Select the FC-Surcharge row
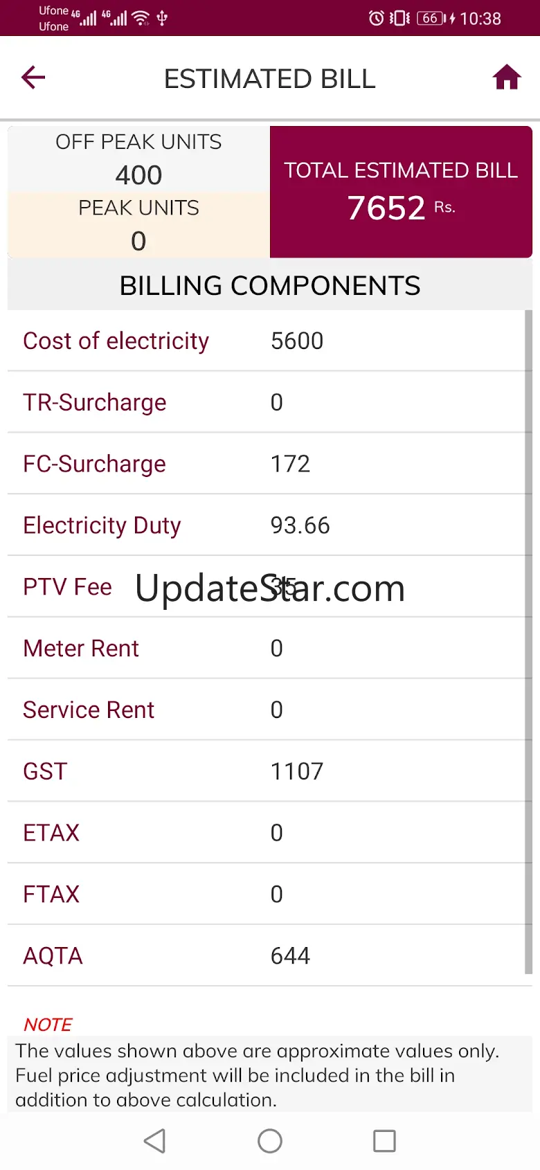Image resolution: width=540 pixels, height=1170 pixels. [267, 464]
